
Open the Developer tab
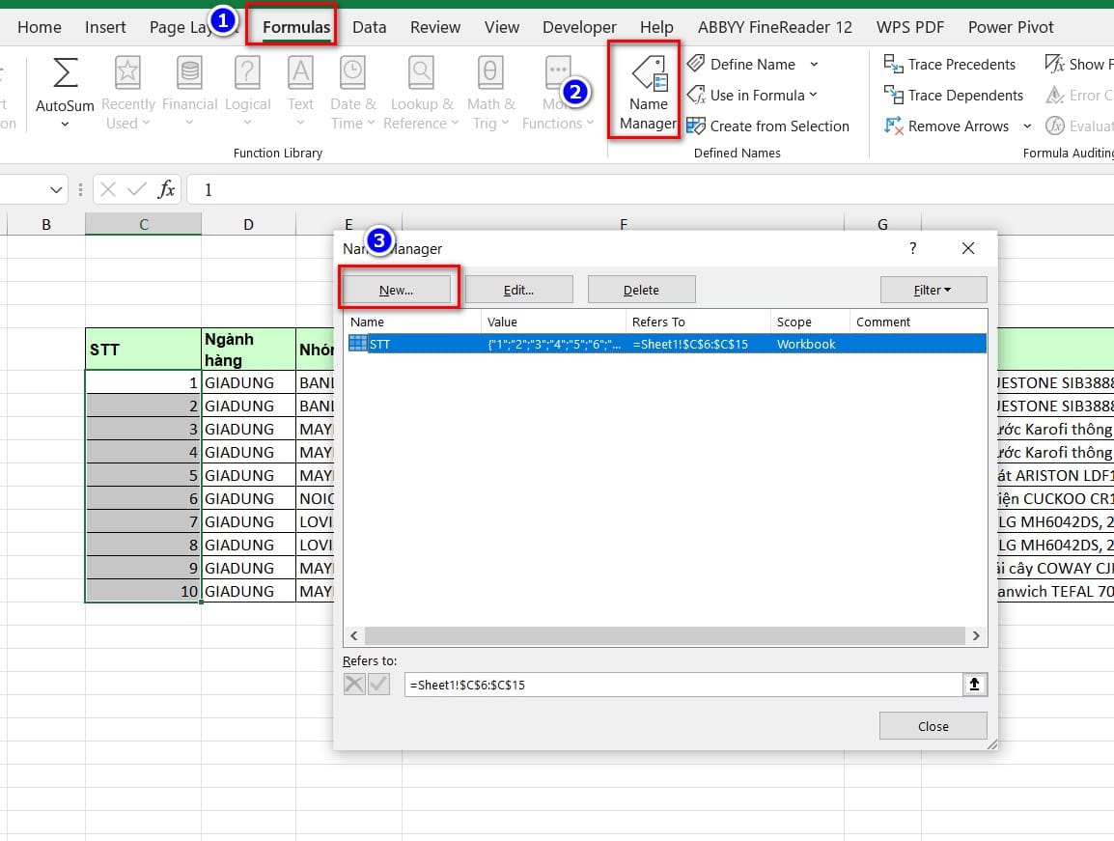[x=579, y=27]
